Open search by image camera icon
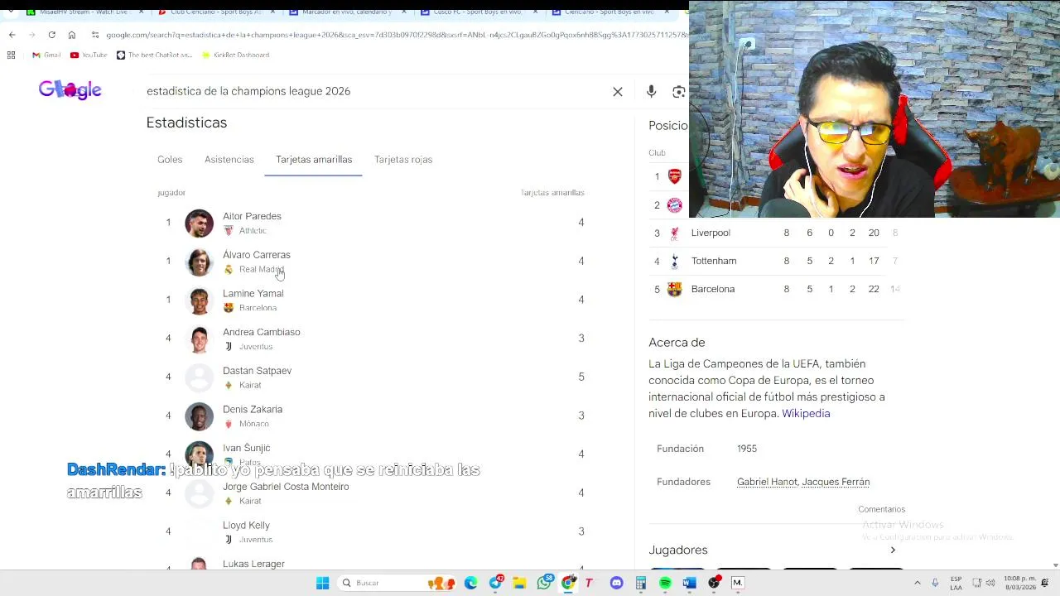This screenshot has width=1060, height=596. pyautogui.click(x=679, y=92)
